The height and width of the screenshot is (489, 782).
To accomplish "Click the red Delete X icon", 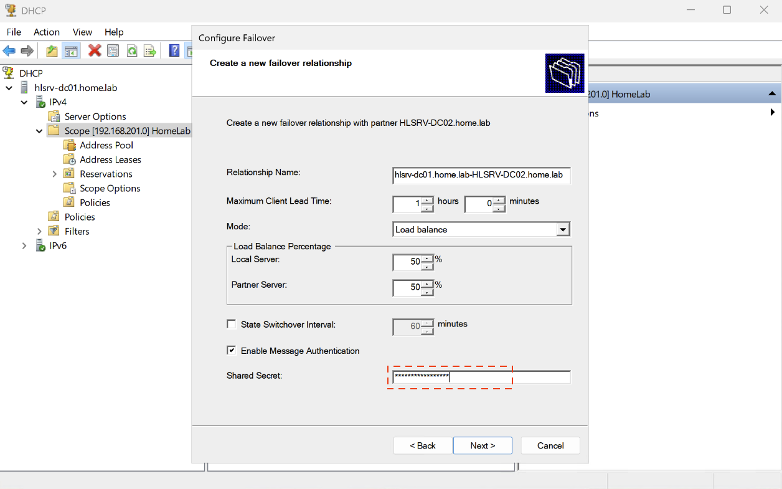I will coord(95,51).
